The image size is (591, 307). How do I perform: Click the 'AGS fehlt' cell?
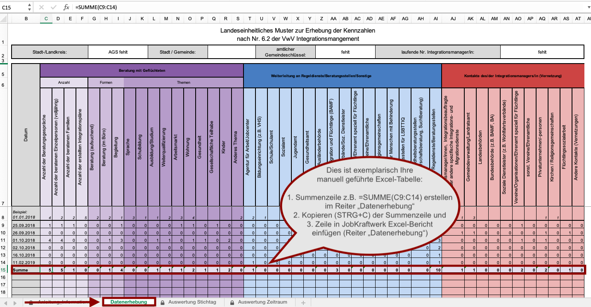pyautogui.click(x=118, y=52)
